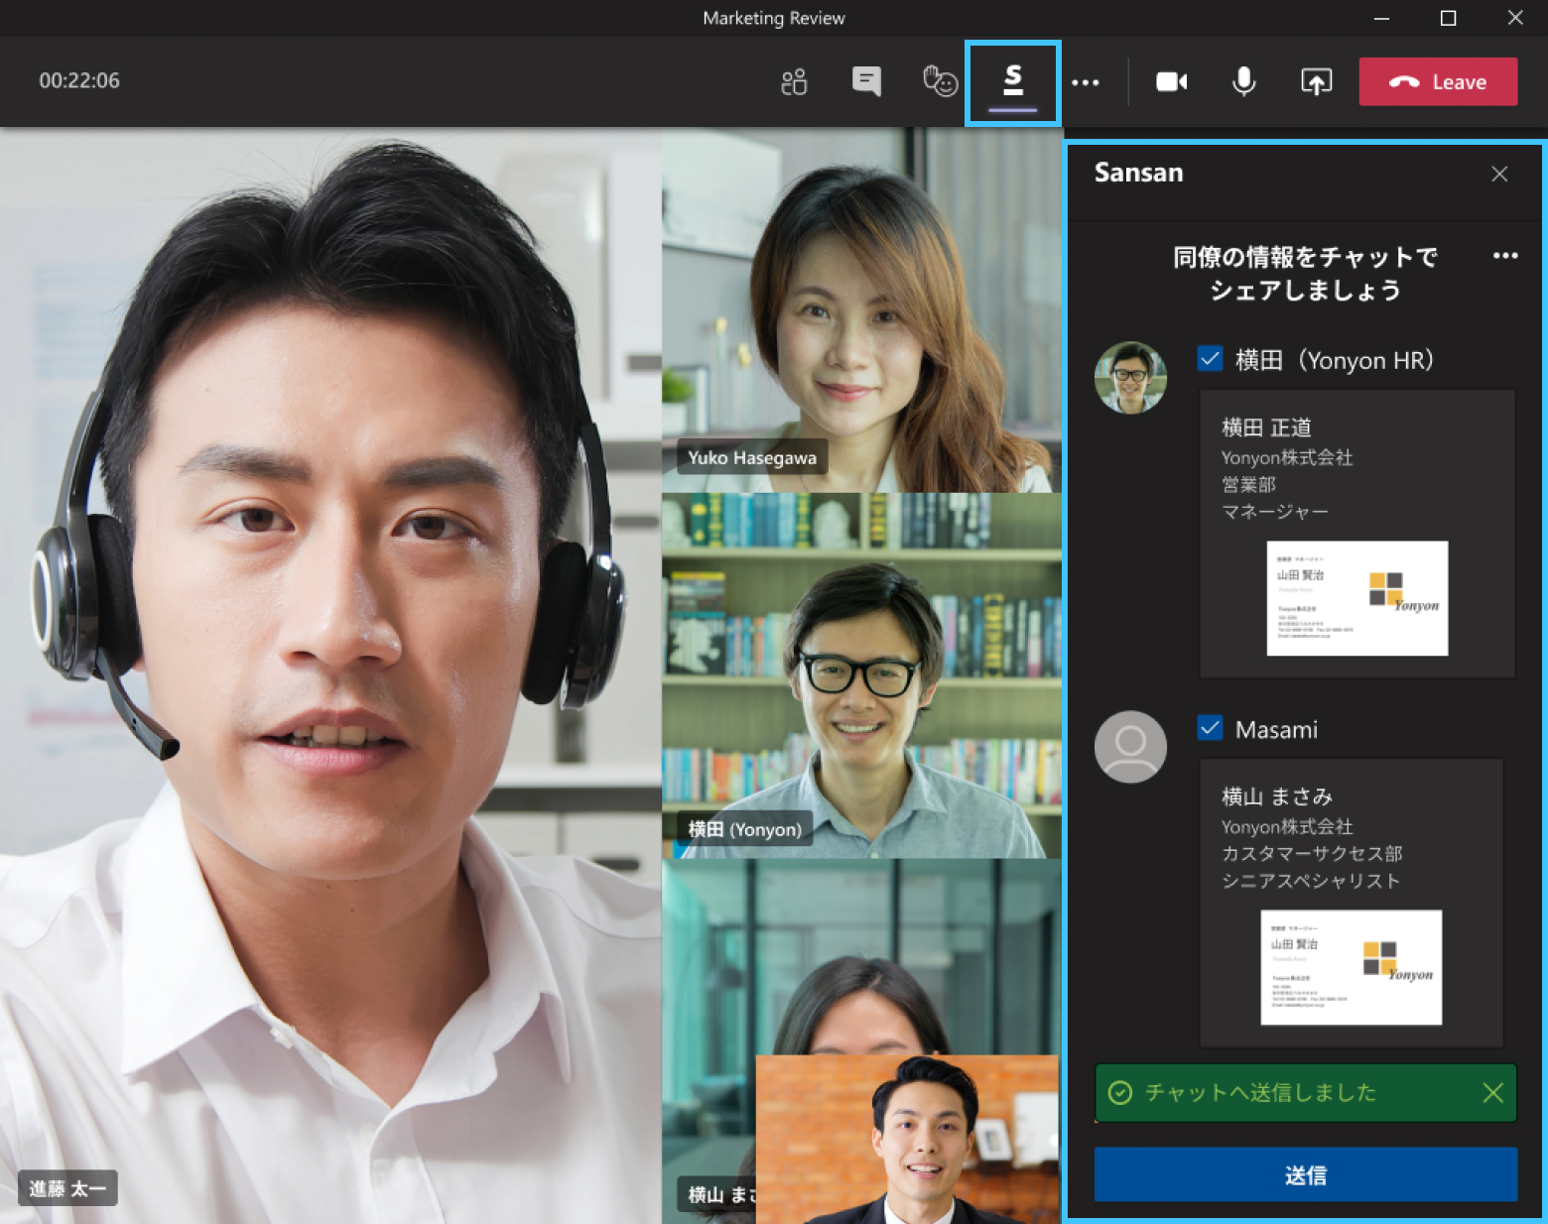Viewport: 1548px width, 1224px height.
Task: Open the participants panel icon
Action: [x=794, y=81]
